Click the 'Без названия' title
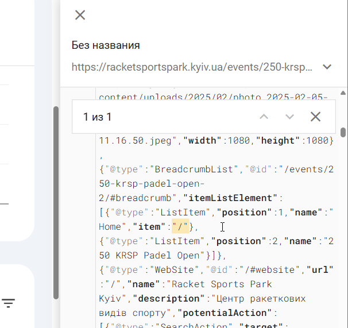 106,45
